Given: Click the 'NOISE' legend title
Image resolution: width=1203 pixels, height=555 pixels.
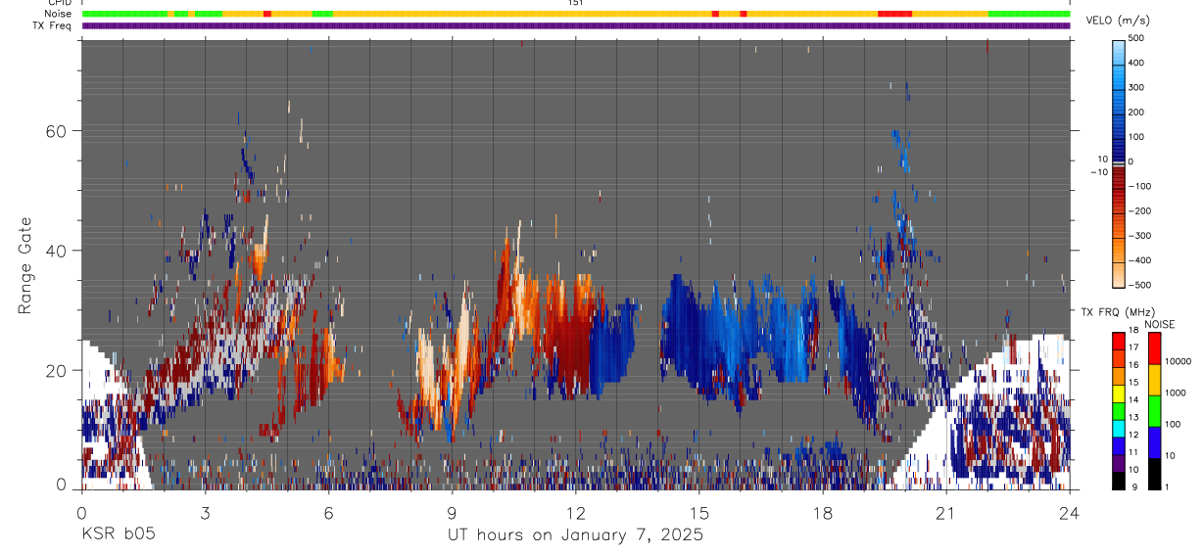Looking at the screenshot, I should [1159, 325].
